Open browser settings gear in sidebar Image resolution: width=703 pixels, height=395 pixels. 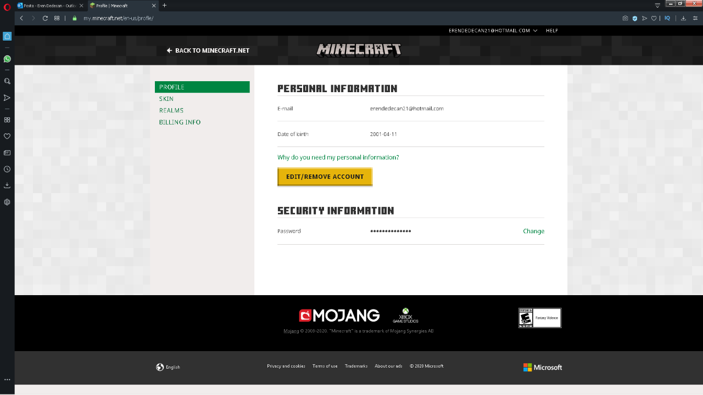point(7,202)
